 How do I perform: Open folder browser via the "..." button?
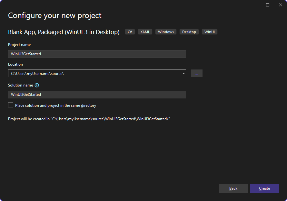(x=197, y=73)
